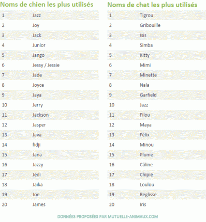Select the dog name Junior

click(x=39, y=45)
